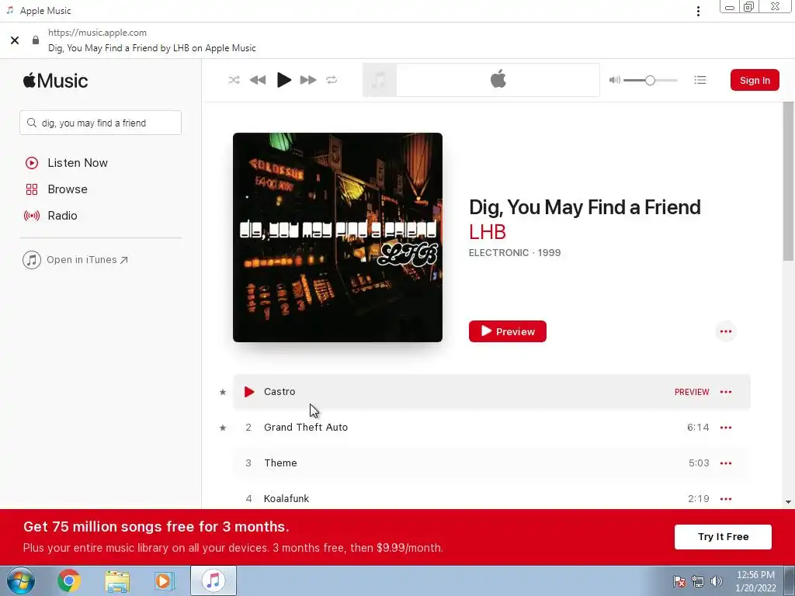Adjust the volume slider knob
The height and width of the screenshot is (596, 795).
tap(650, 80)
